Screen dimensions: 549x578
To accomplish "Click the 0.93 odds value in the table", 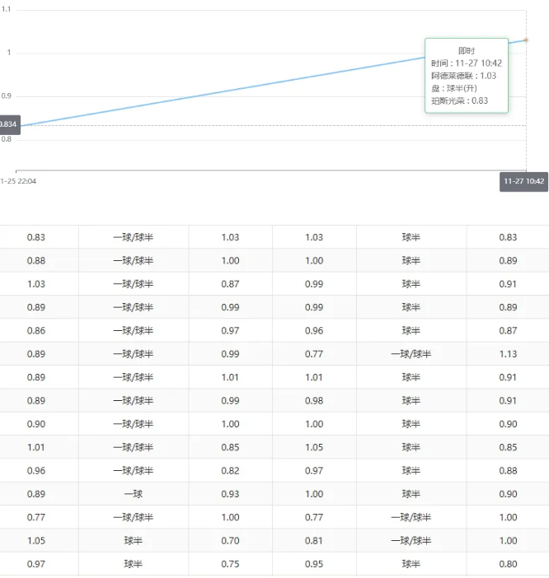I will (231, 494).
